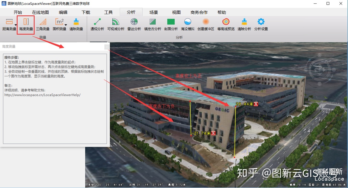Go to the 下载 ribbon tab
Screen dimensions: 348x188
86,12
